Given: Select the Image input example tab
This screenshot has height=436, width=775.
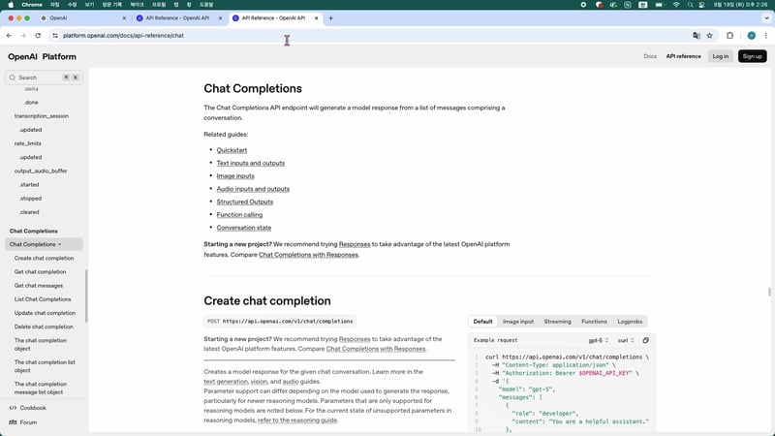Looking at the screenshot, I should pyautogui.click(x=517, y=322).
